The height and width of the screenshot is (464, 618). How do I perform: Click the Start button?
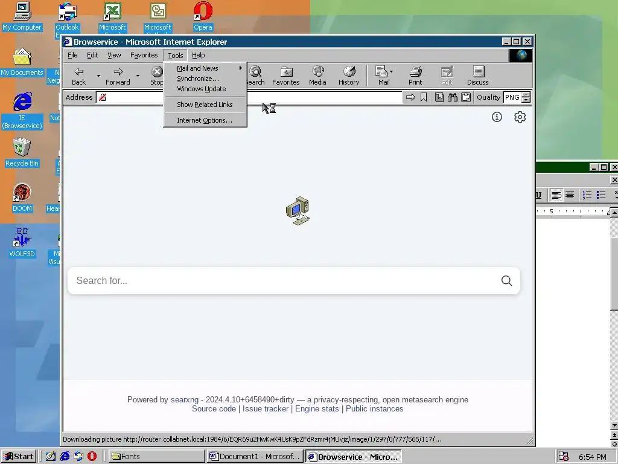pyautogui.click(x=19, y=457)
